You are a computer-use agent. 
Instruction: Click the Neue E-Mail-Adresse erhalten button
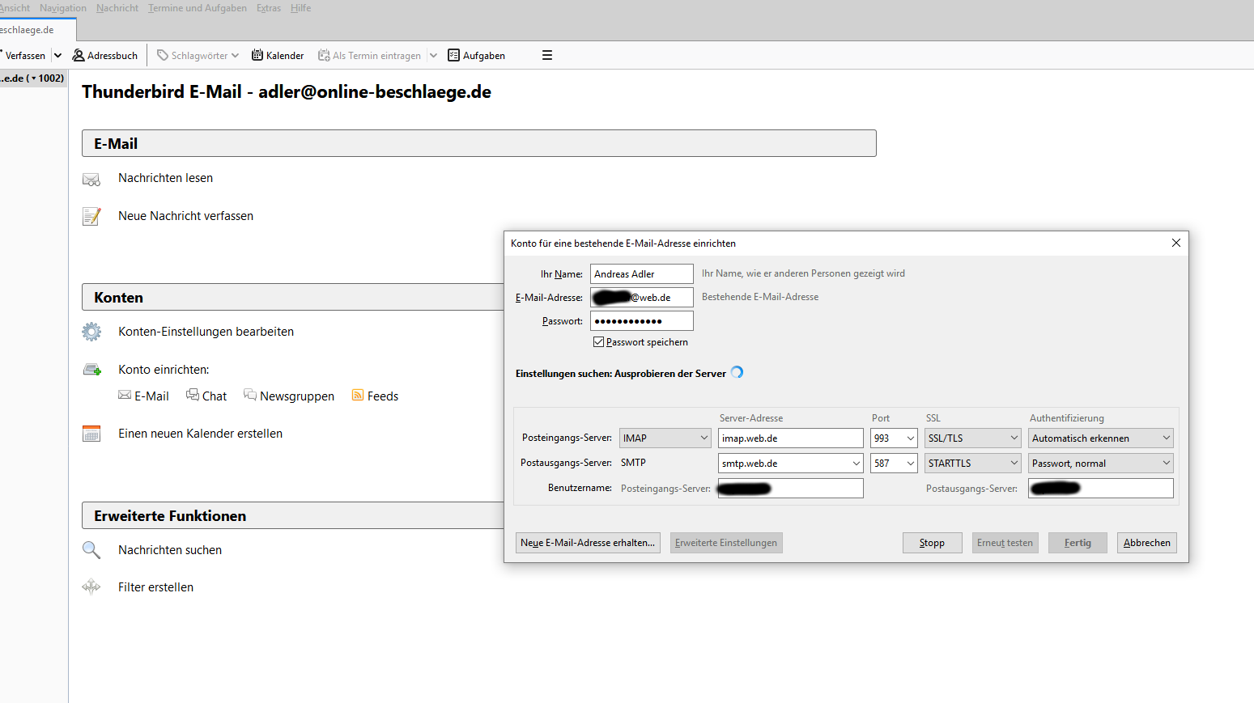588,543
